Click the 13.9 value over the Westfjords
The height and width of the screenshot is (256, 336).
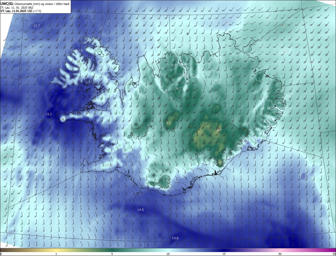click(79, 50)
